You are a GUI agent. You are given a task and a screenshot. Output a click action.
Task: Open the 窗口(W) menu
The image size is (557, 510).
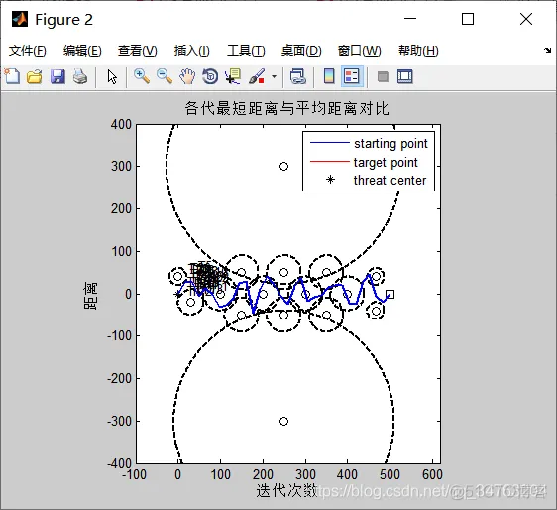pyautogui.click(x=360, y=51)
